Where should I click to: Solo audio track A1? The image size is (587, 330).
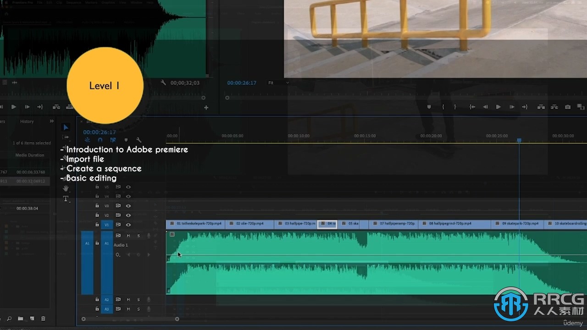[x=138, y=236]
